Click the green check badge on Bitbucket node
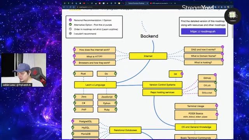The height and width of the screenshot is (140, 249). click(x=216, y=90)
